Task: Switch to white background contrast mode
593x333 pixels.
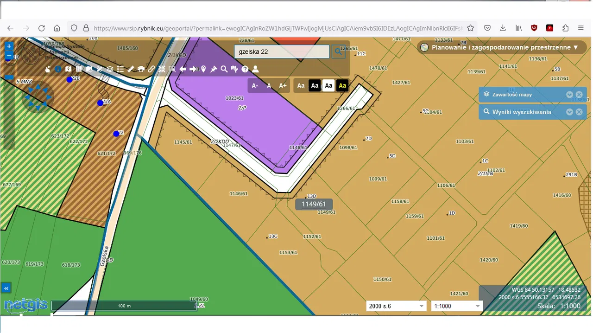Action: pos(328,85)
